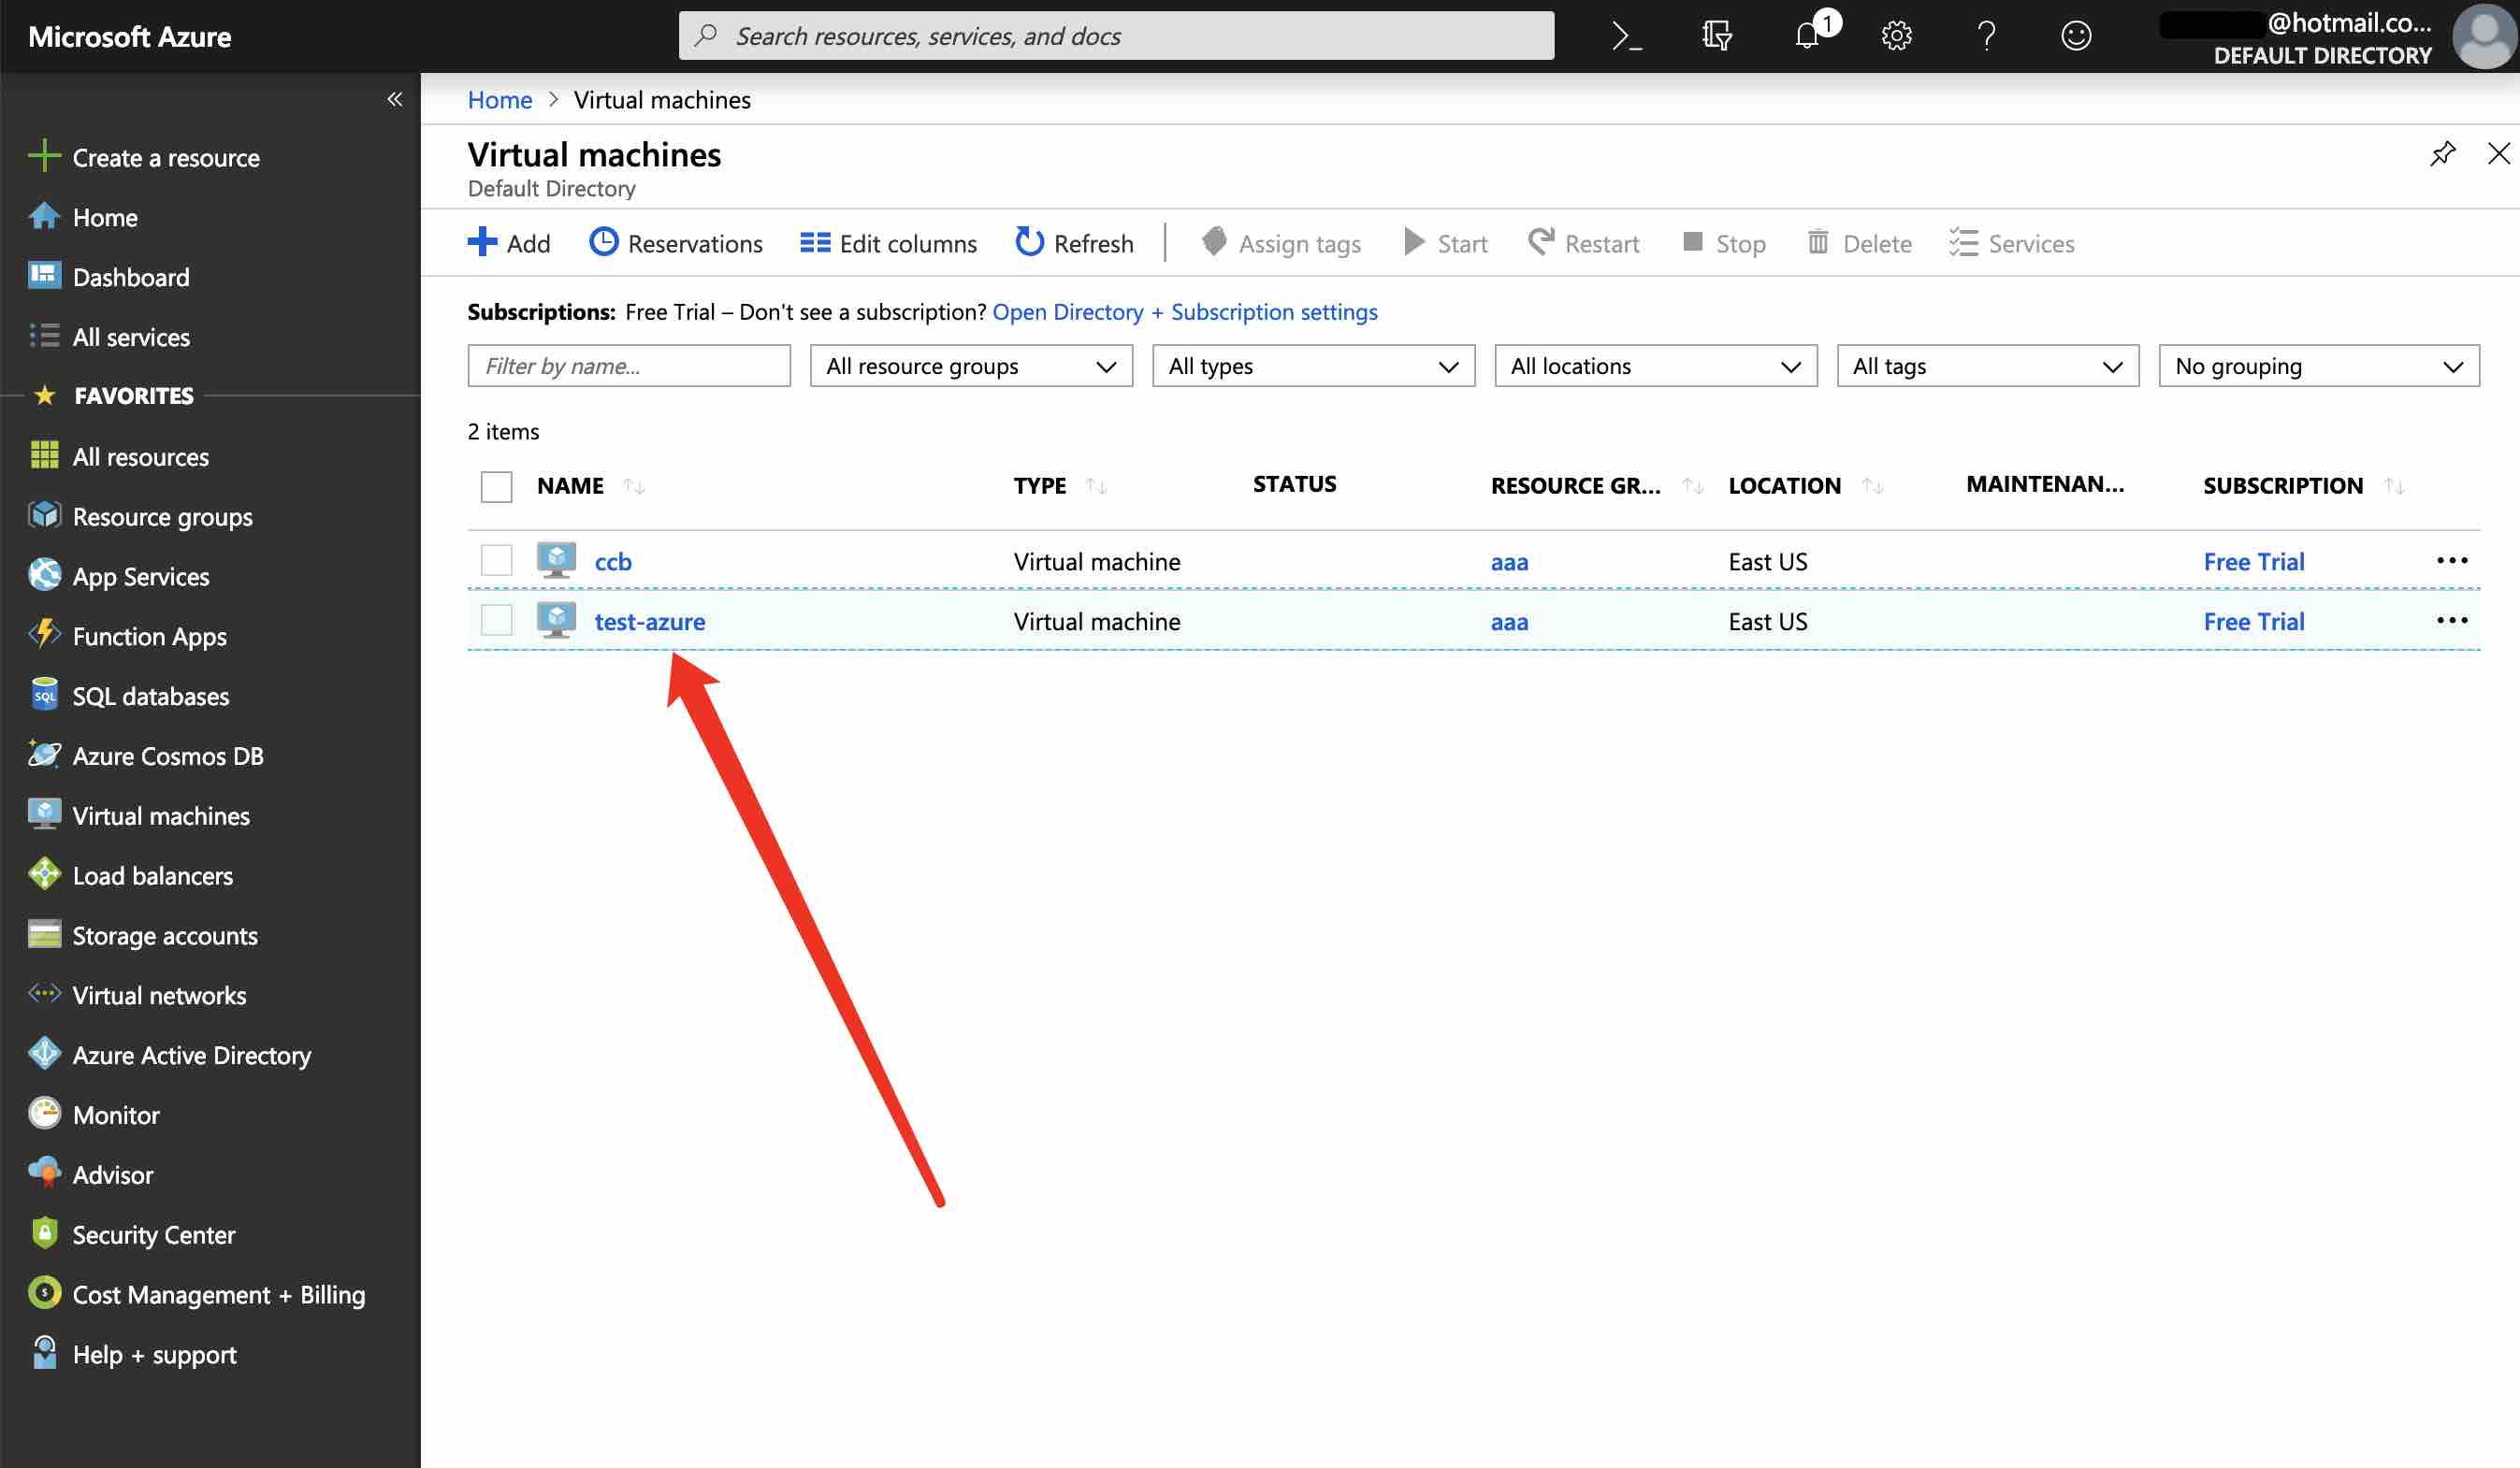Expand the All resource groups dropdown

[970, 366]
